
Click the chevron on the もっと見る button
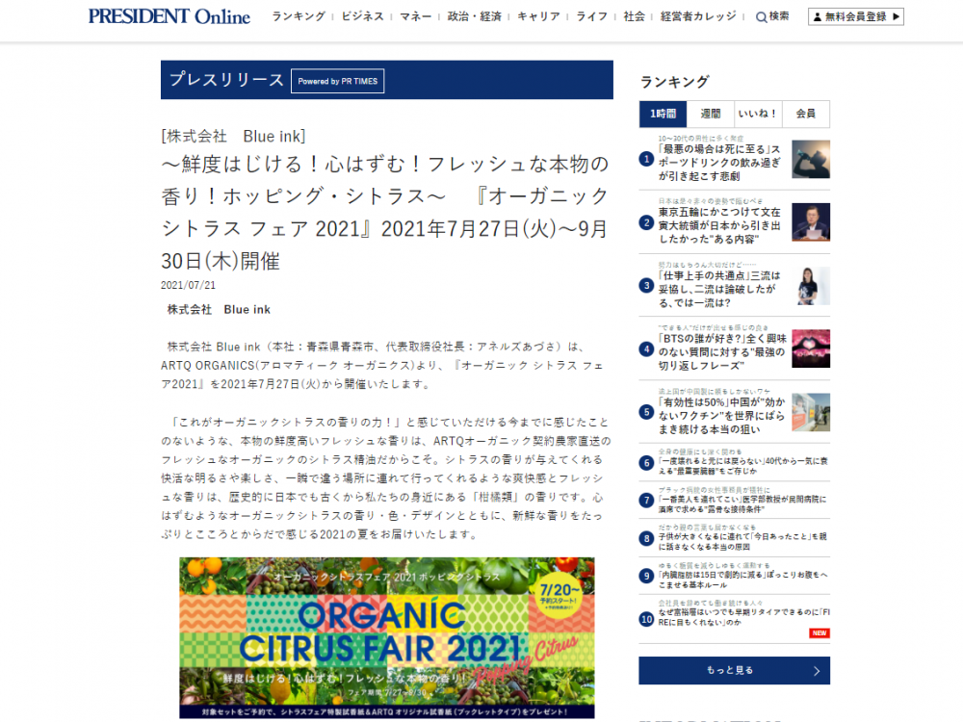[x=817, y=671]
